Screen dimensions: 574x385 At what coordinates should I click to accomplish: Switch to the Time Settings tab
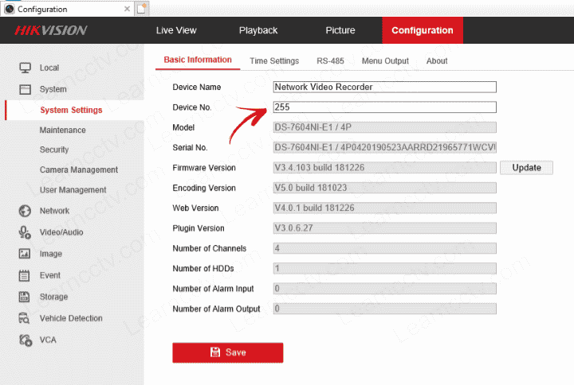tap(273, 60)
